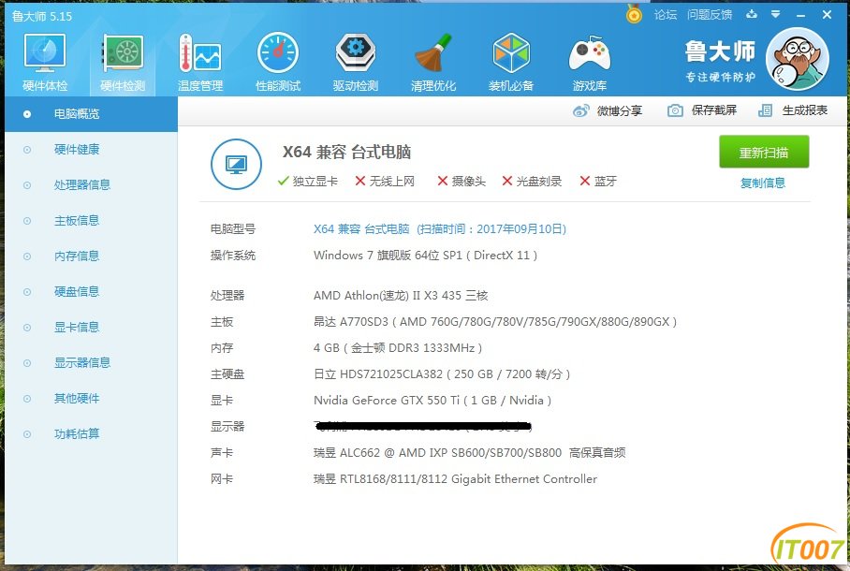The width and height of the screenshot is (850, 571).
Task: Open the 论坛 forum link
Action: coord(666,15)
